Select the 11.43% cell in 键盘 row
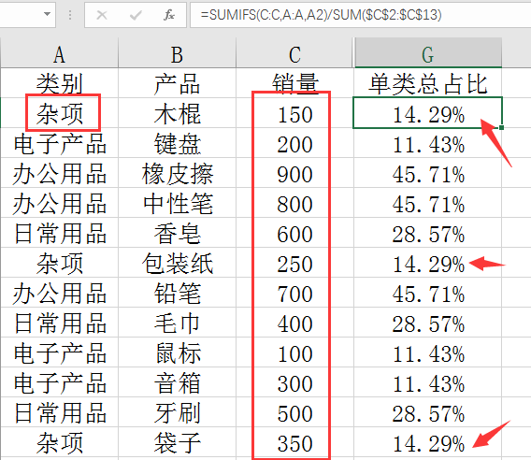531x460 pixels. 428,143
